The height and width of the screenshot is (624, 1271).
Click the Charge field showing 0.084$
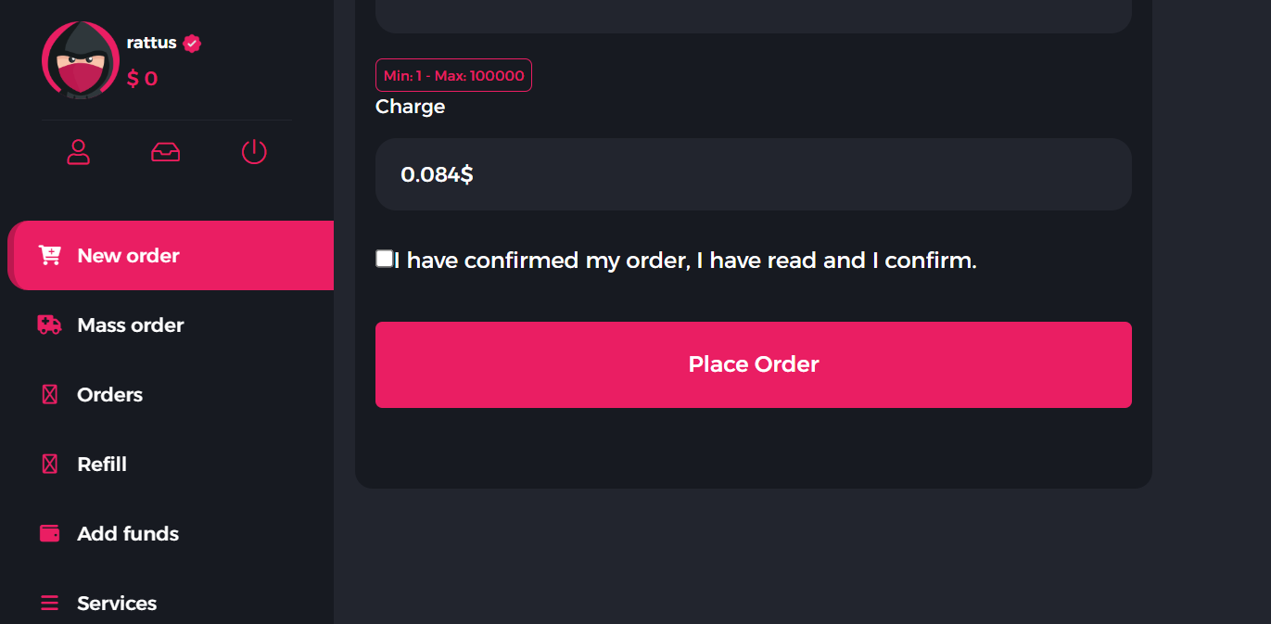(754, 174)
